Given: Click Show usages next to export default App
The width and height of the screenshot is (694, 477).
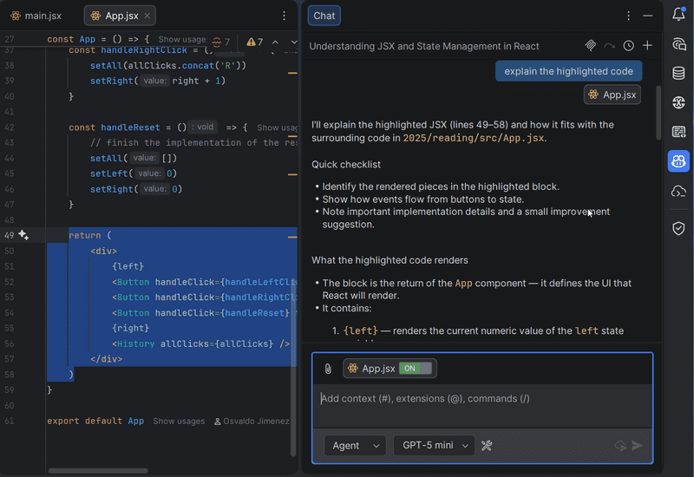Looking at the screenshot, I should [x=179, y=421].
